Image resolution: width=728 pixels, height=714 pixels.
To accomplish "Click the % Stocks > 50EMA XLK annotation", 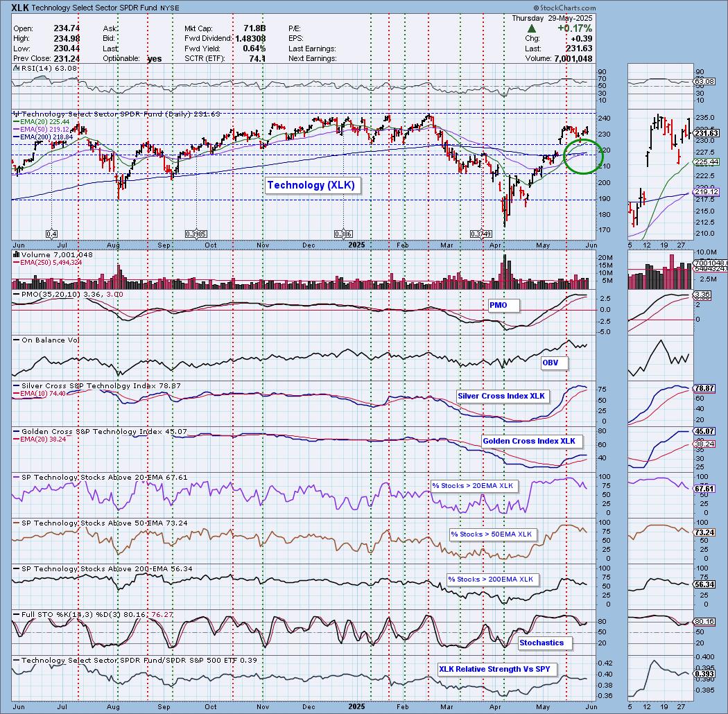I will tap(492, 534).
